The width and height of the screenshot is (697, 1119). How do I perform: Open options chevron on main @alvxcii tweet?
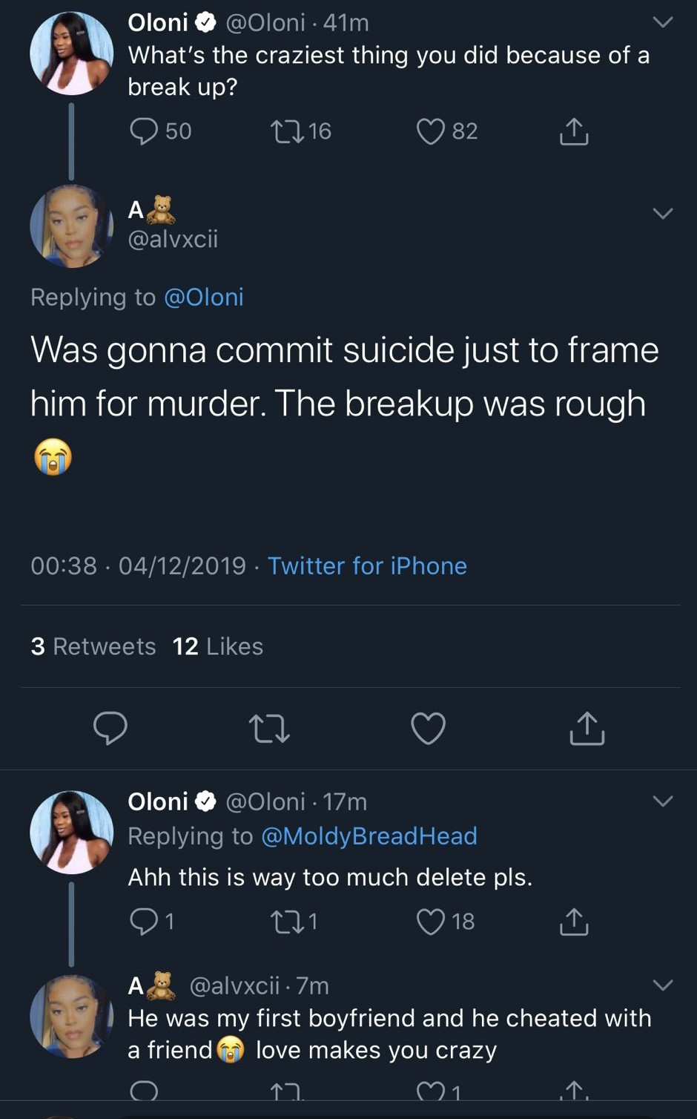(662, 213)
